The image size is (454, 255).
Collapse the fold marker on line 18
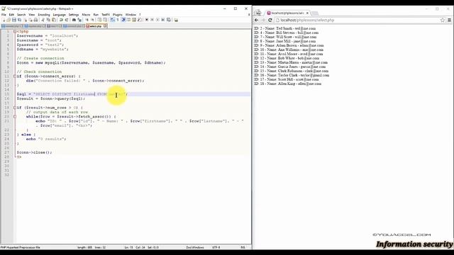tap(15, 108)
